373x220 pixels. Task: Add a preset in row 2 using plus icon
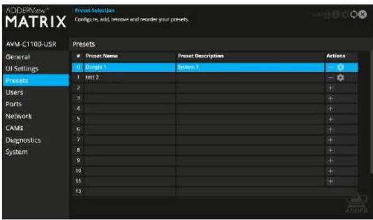[x=330, y=88]
